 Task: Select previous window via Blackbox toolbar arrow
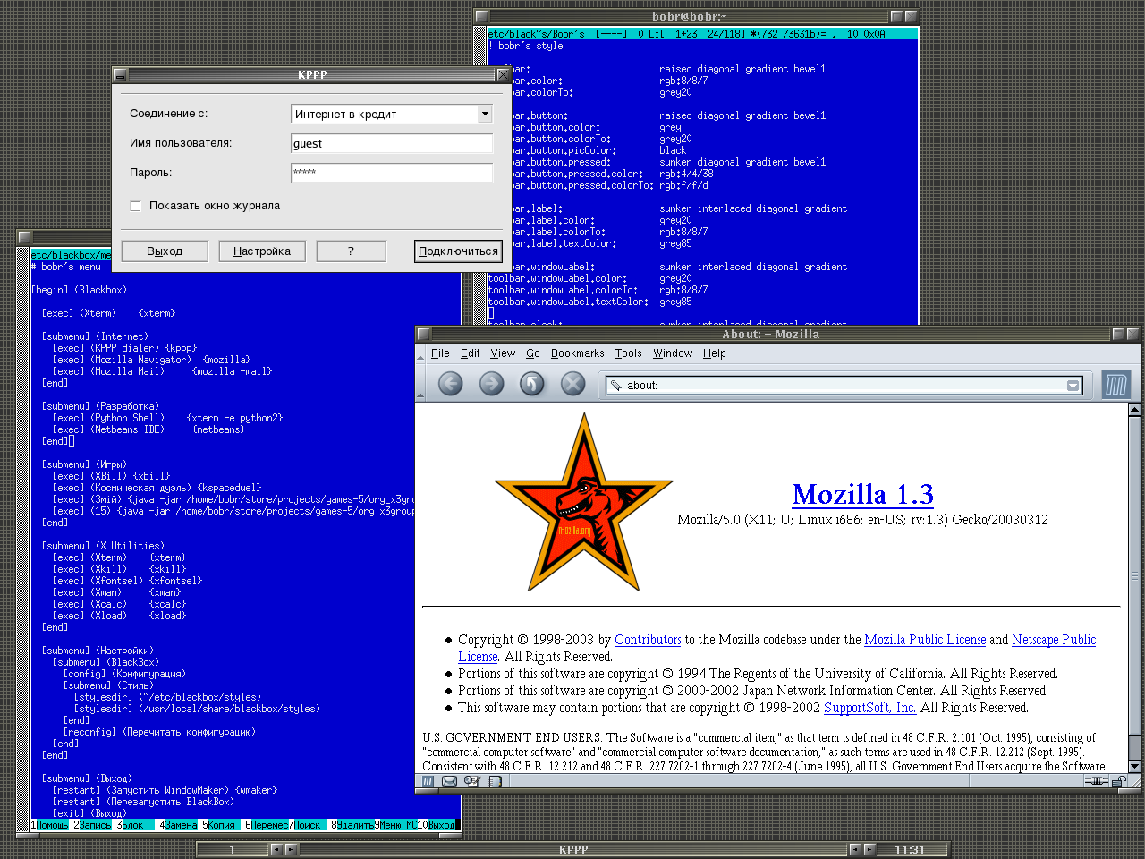click(855, 850)
